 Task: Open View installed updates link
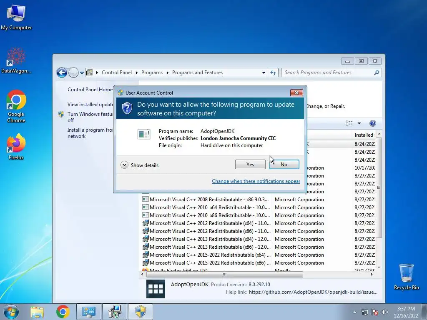pyautogui.click(x=90, y=105)
